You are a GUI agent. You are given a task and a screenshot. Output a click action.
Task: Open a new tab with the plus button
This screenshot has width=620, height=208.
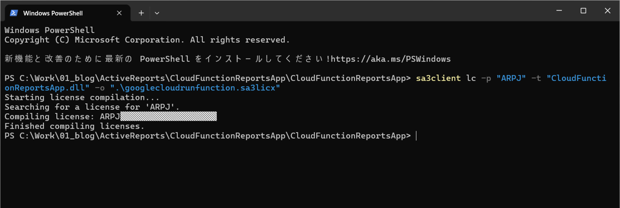141,13
